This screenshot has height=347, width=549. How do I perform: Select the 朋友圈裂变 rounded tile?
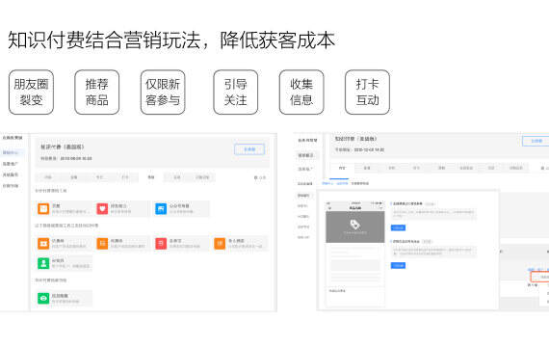click(x=31, y=93)
